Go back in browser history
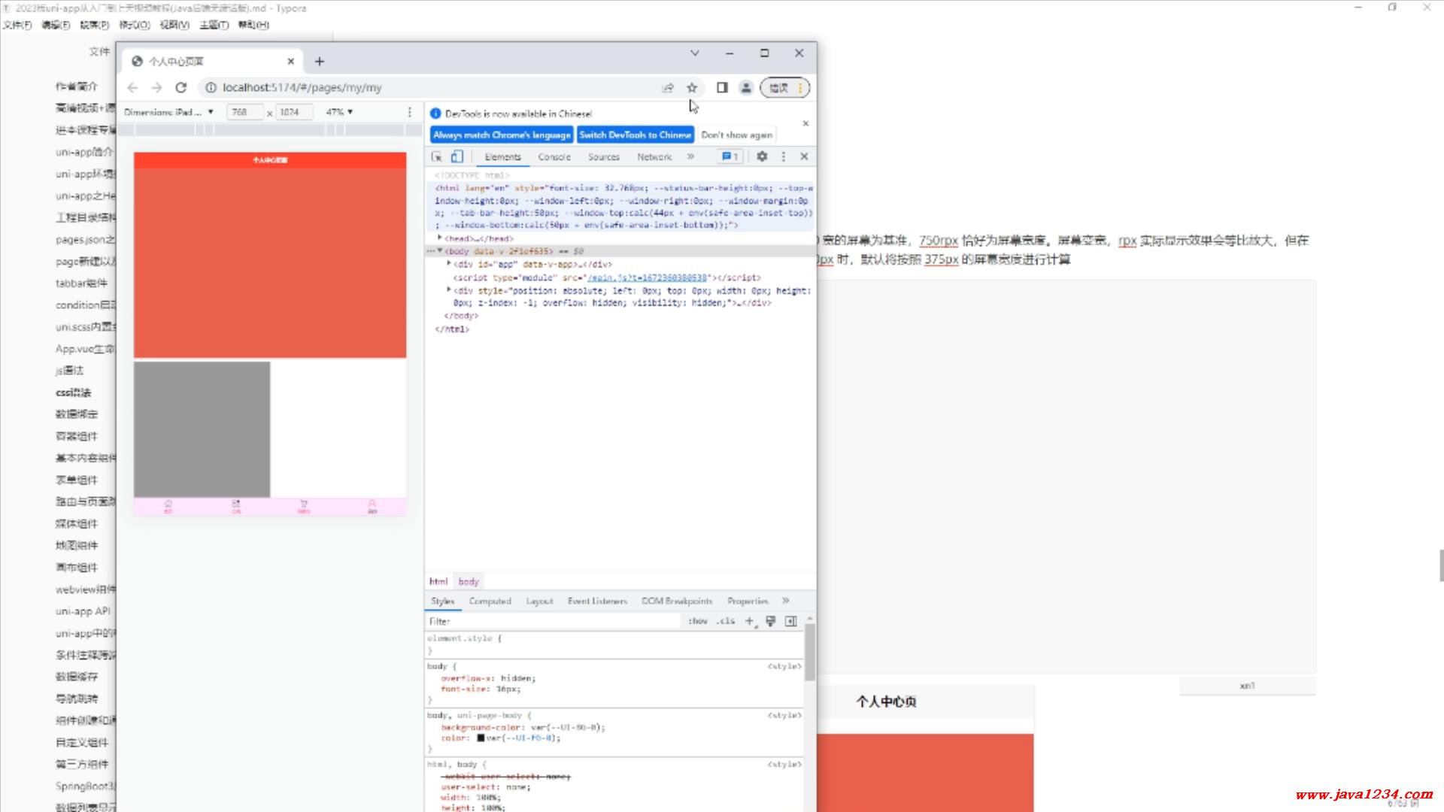The width and height of the screenshot is (1444, 812). click(x=132, y=88)
